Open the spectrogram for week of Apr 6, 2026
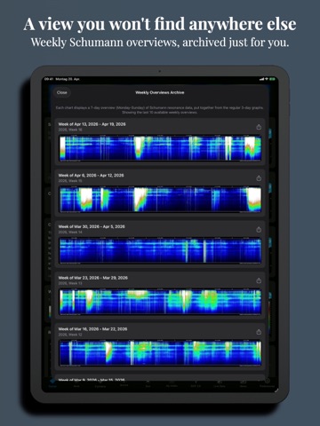 pyautogui.click(x=160, y=200)
